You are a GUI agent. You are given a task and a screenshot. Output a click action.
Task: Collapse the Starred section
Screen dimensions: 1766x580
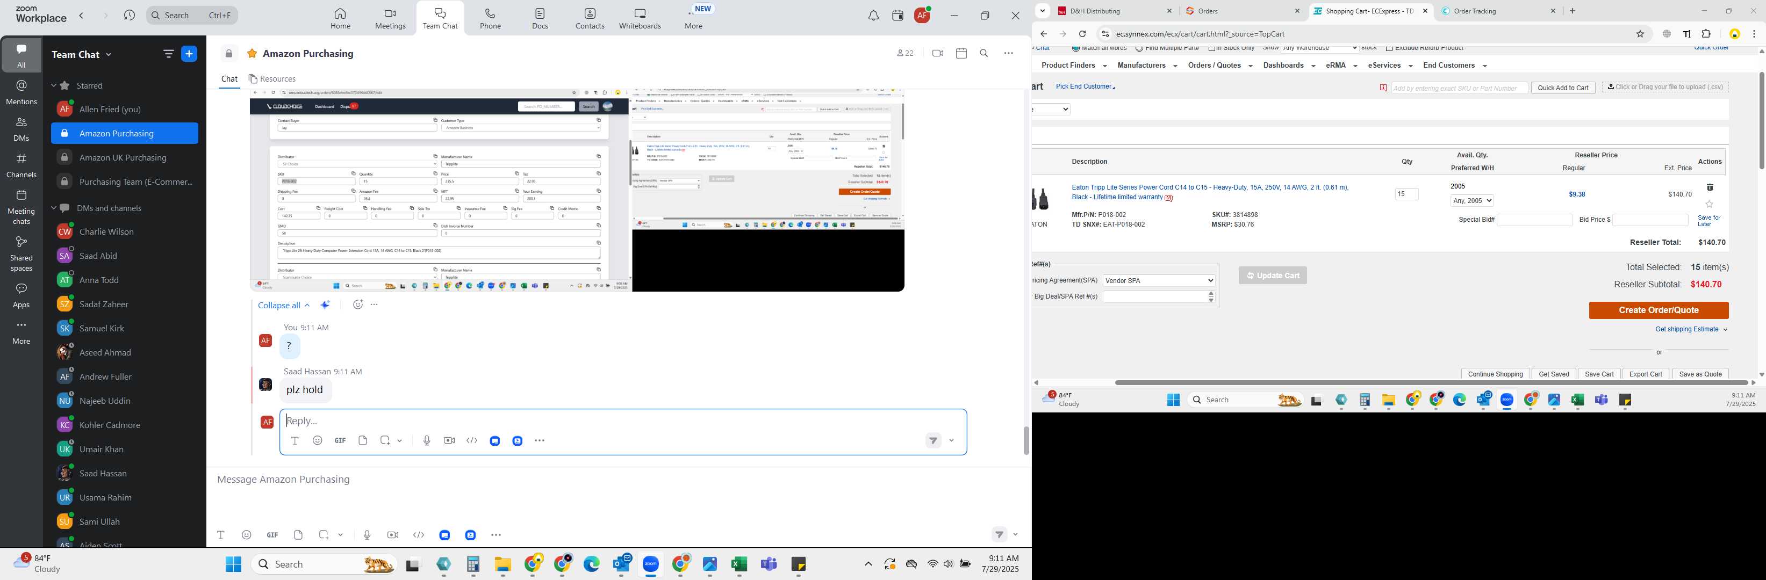pos(53,85)
